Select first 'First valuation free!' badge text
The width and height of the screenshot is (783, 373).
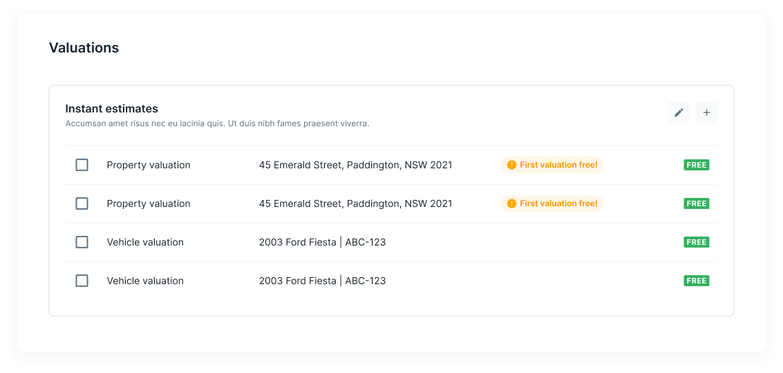coord(558,165)
